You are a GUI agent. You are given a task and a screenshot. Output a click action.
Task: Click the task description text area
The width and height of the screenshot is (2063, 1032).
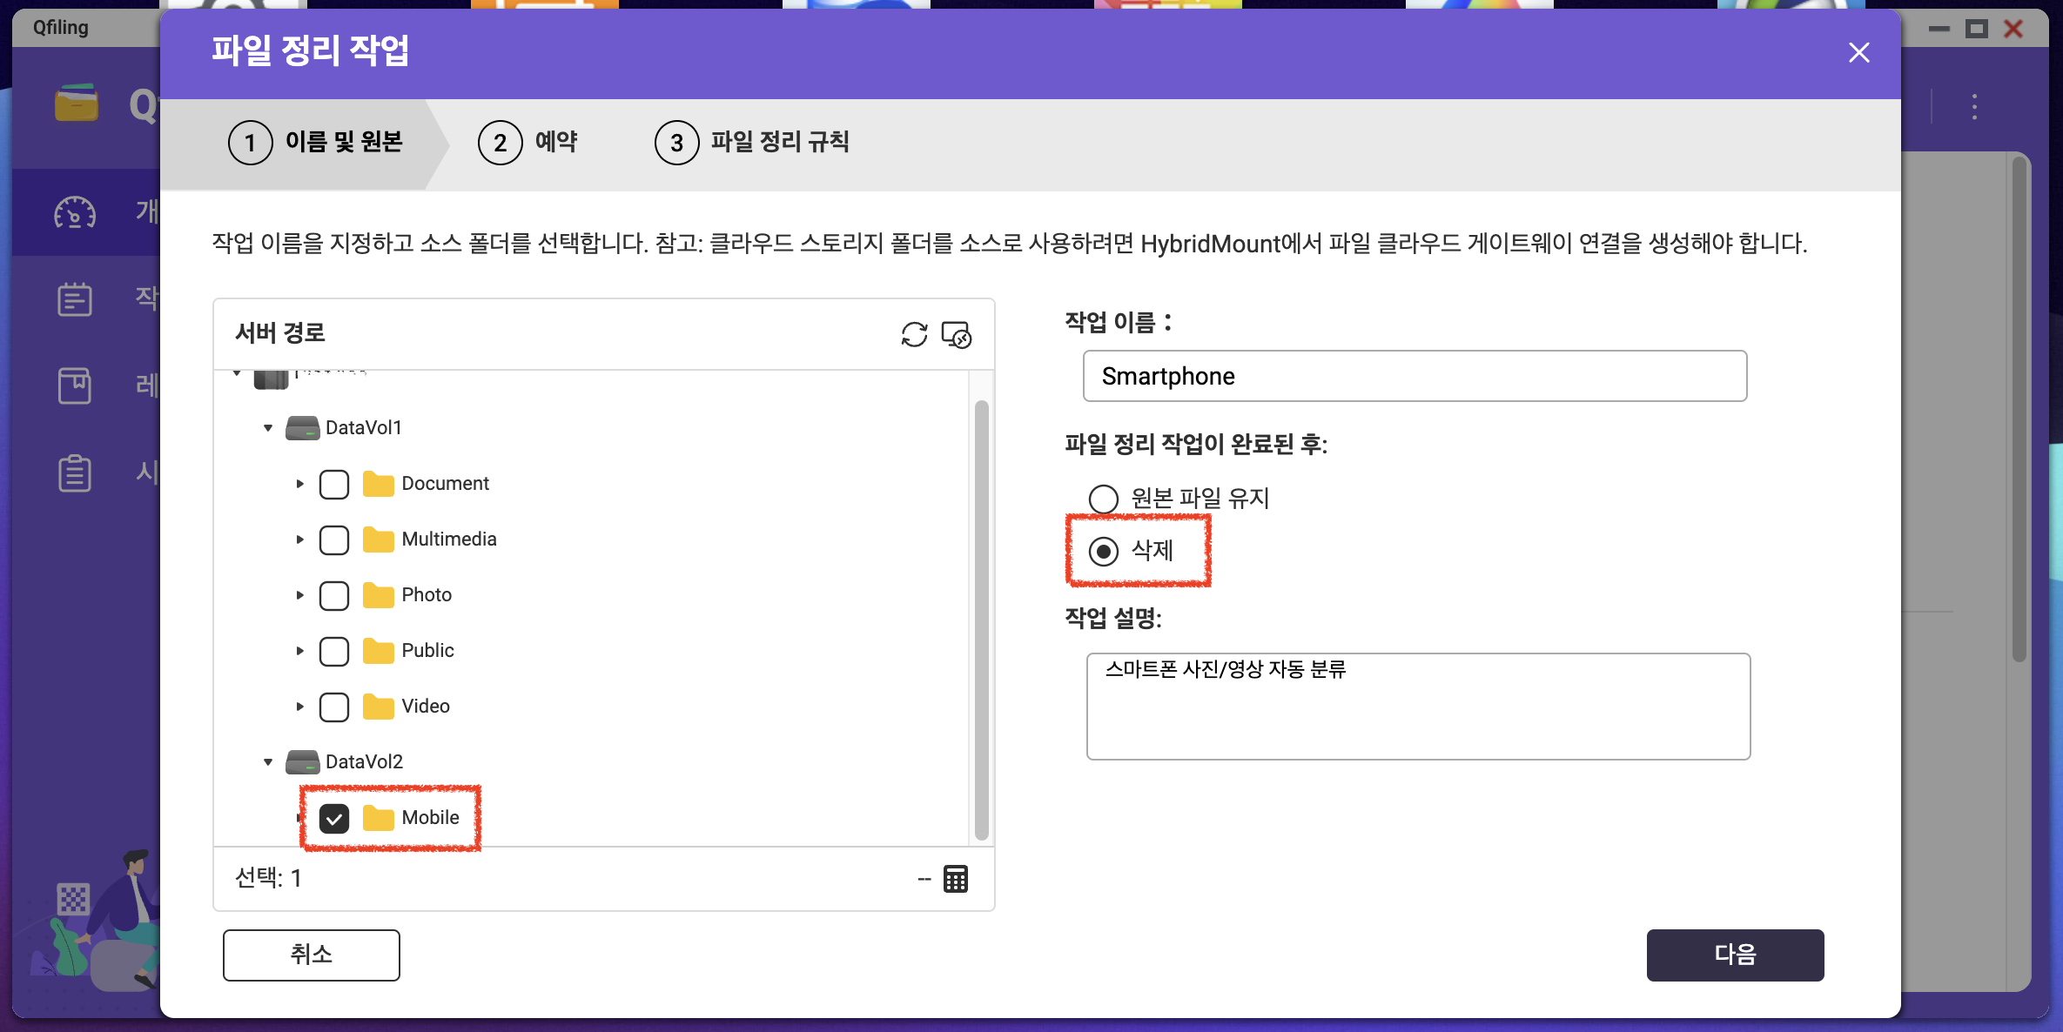point(1419,707)
